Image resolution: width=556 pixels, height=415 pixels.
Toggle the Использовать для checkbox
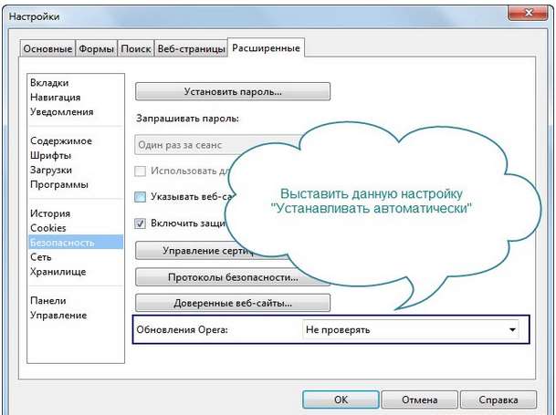(x=141, y=171)
